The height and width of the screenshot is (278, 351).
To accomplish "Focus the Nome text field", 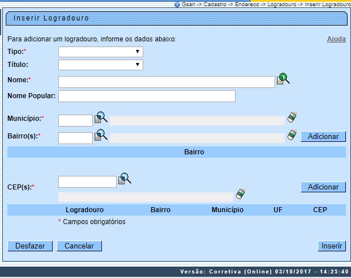I will [166, 82].
